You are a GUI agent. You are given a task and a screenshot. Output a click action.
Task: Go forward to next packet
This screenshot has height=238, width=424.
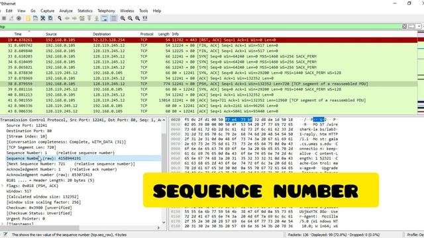point(74,19)
